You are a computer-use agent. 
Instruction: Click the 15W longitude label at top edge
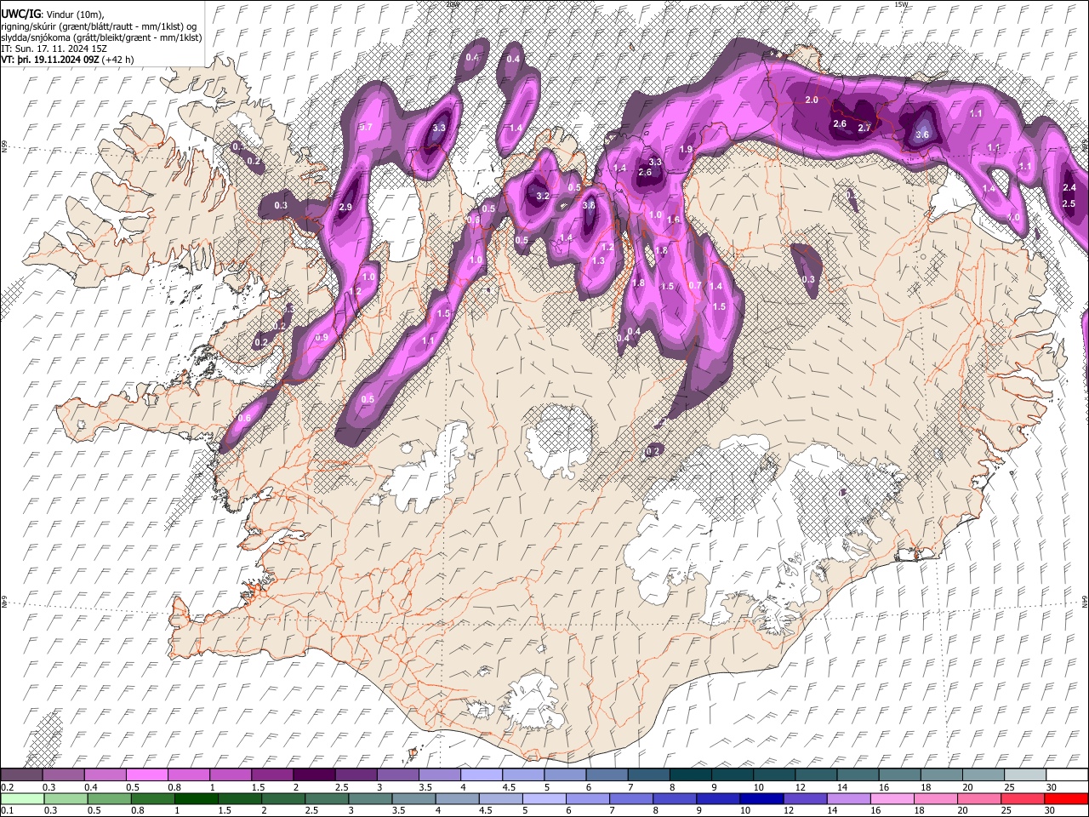point(902,4)
